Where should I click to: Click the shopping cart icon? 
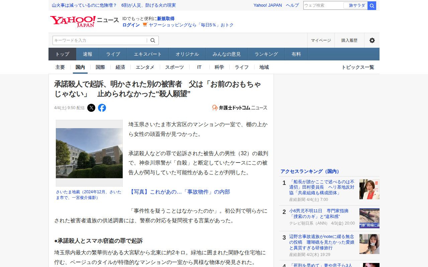145,25
